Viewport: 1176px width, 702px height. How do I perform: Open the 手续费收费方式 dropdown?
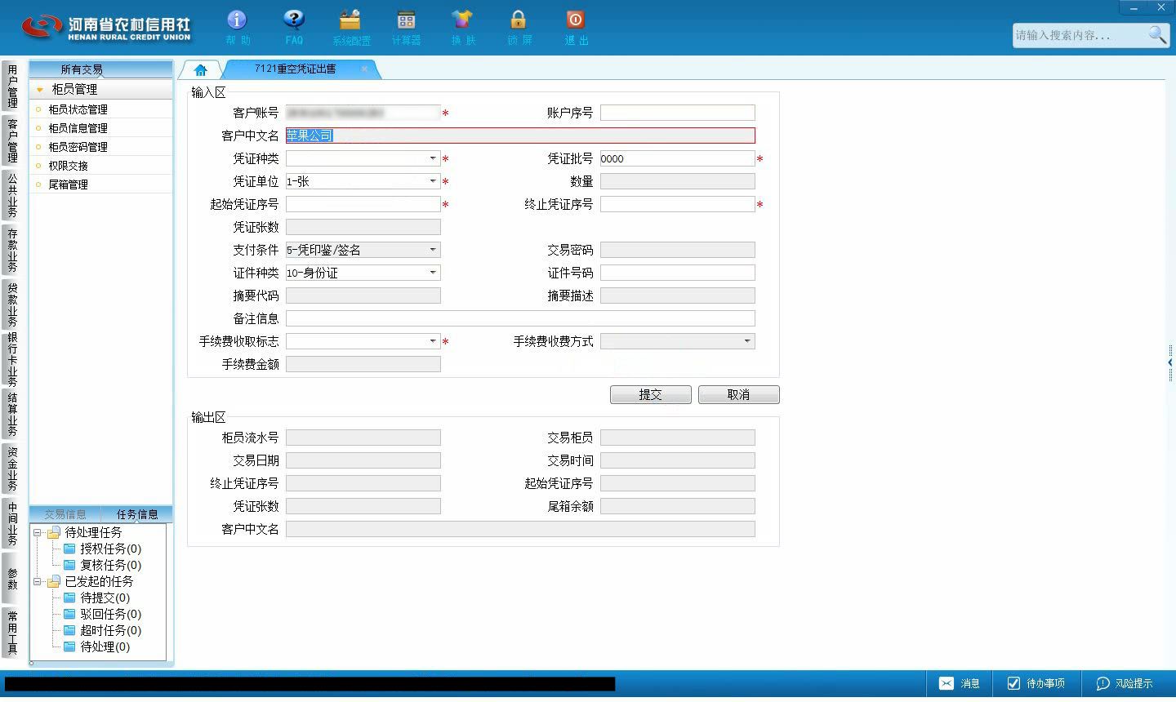(x=747, y=341)
